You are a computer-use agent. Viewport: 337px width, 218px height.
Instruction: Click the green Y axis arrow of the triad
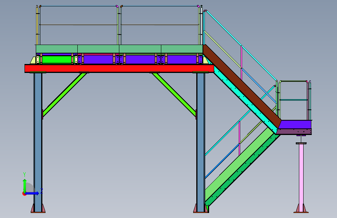(x=25, y=185)
